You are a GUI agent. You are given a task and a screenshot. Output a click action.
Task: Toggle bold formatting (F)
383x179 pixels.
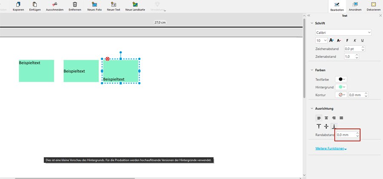click(347, 40)
